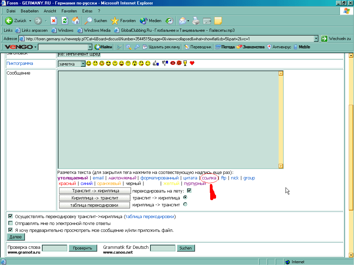Insert the цитата quote tag

(190, 178)
